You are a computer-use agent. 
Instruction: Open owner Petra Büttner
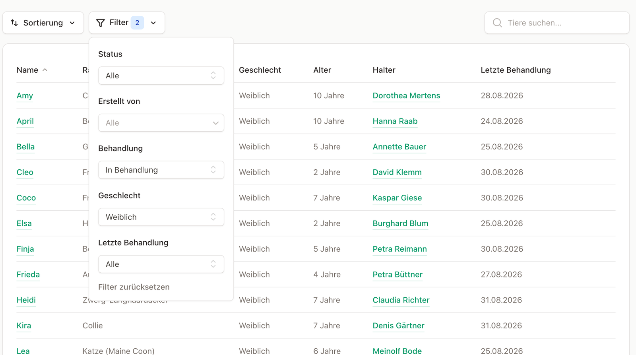[x=397, y=275]
